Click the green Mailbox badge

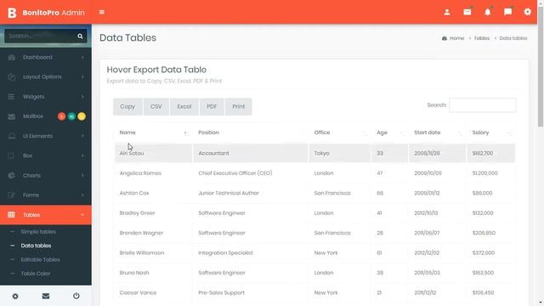71,116
